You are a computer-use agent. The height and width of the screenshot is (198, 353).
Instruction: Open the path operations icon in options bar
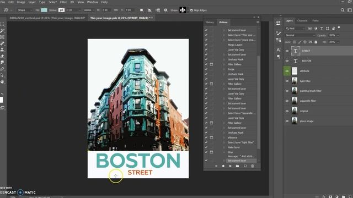(x=142, y=10)
